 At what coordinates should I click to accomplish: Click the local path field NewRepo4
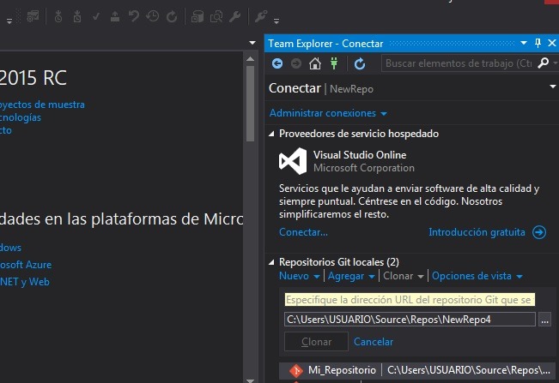click(x=410, y=320)
